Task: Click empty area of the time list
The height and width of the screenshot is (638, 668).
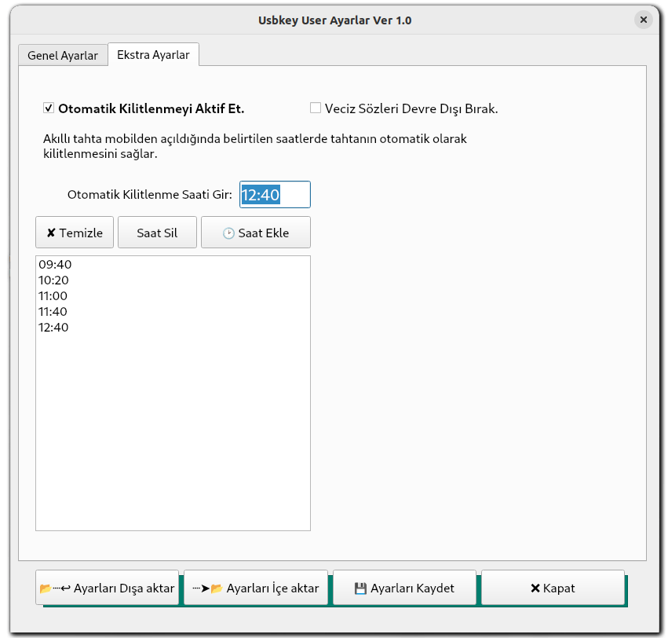Action: [173, 440]
